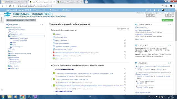
Task: Open the PDF icon of Методичні вказівки
Action: (54, 56)
